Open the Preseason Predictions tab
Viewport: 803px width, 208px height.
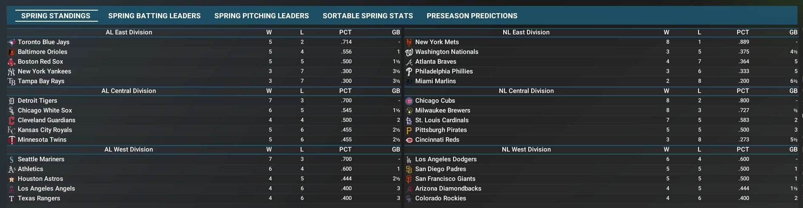(472, 16)
